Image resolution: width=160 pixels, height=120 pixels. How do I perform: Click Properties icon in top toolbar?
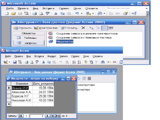pyautogui.click(x=125, y=13)
